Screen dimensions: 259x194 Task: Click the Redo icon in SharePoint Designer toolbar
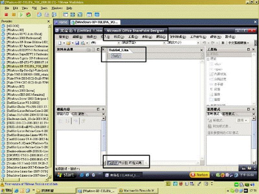click(213, 43)
